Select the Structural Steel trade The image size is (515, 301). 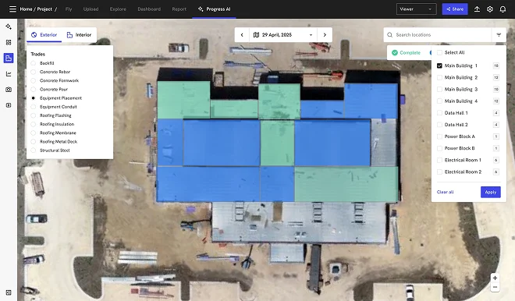pos(34,150)
